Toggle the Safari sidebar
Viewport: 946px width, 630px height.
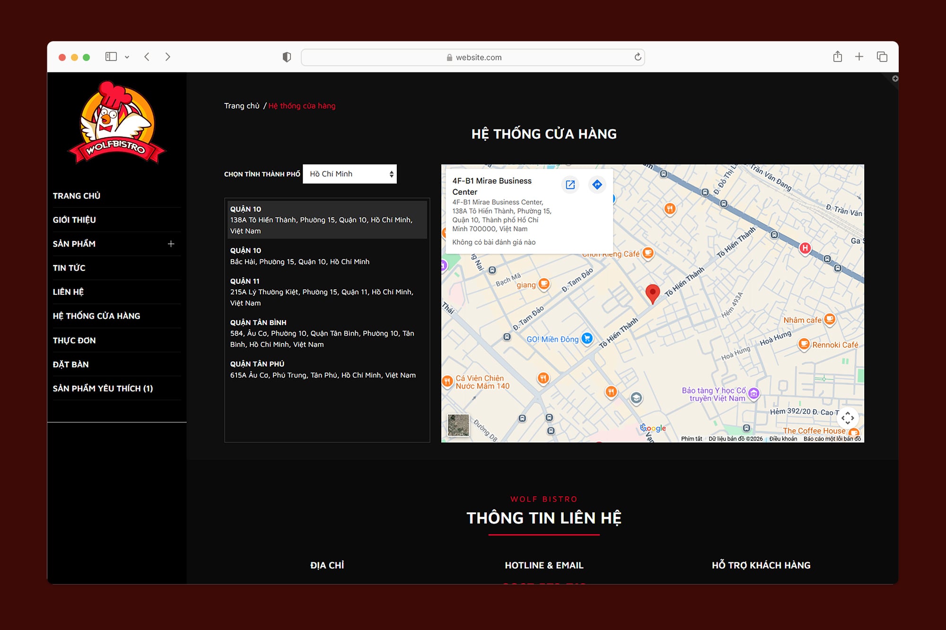point(111,57)
